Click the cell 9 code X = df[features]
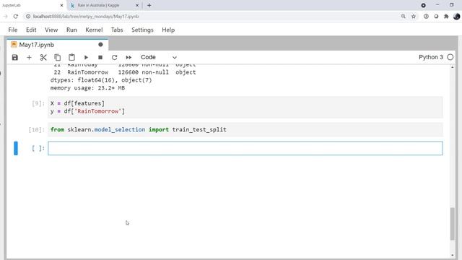This screenshot has height=260, width=462. tap(77, 103)
